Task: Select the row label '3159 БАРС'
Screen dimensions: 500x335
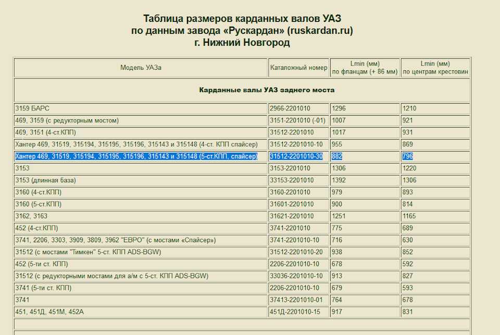Action: pos(32,108)
